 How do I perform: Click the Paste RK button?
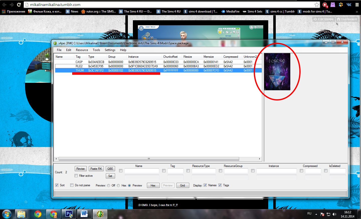pyautogui.click(x=96, y=169)
